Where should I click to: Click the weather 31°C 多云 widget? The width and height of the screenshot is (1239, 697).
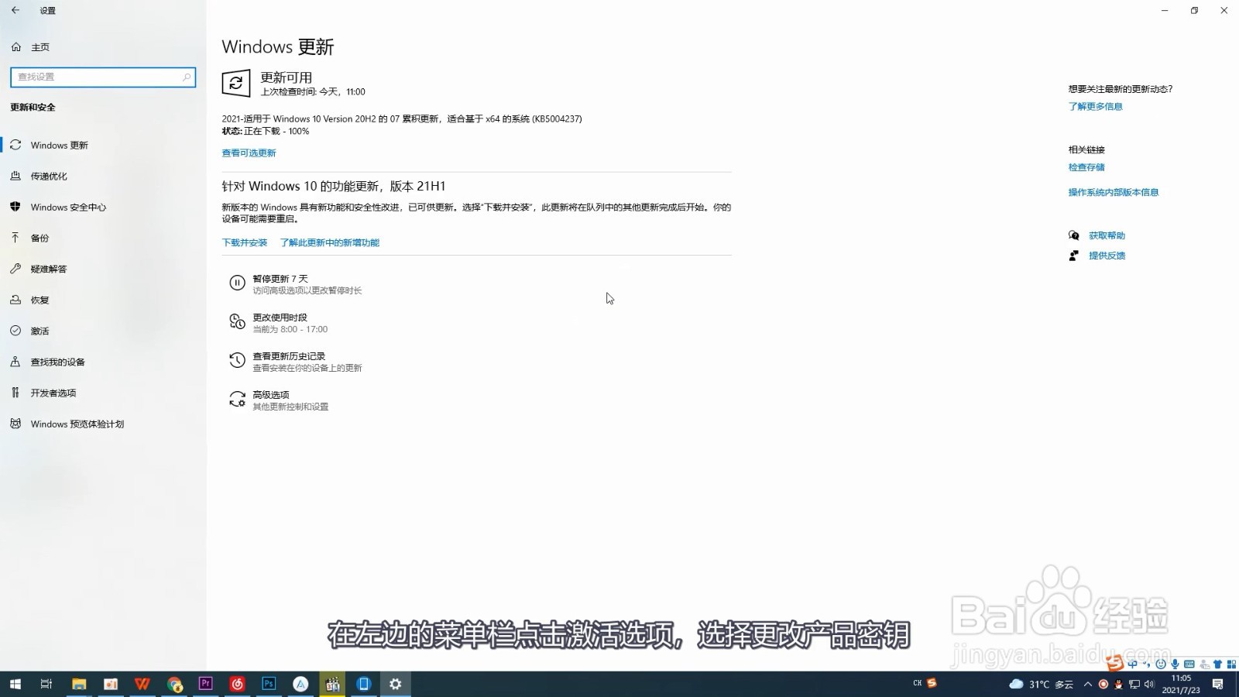click(x=1042, y=684)
